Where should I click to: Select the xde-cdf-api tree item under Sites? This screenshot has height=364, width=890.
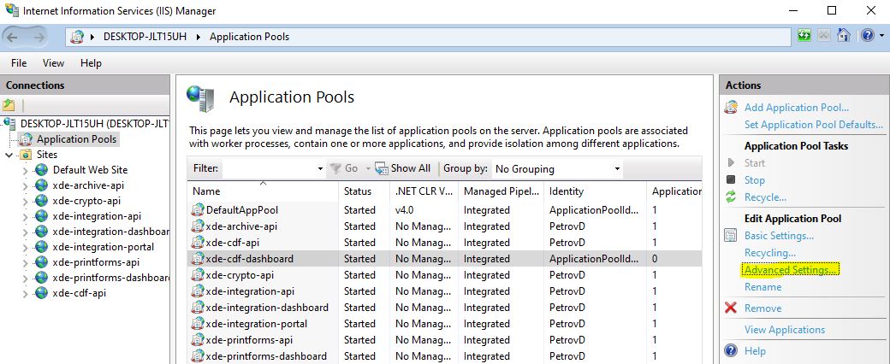click(79, 293)
